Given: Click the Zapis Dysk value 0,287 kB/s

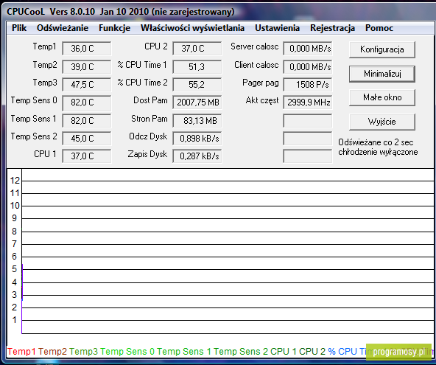Looking at the screenshot, I should click(197, 156).
